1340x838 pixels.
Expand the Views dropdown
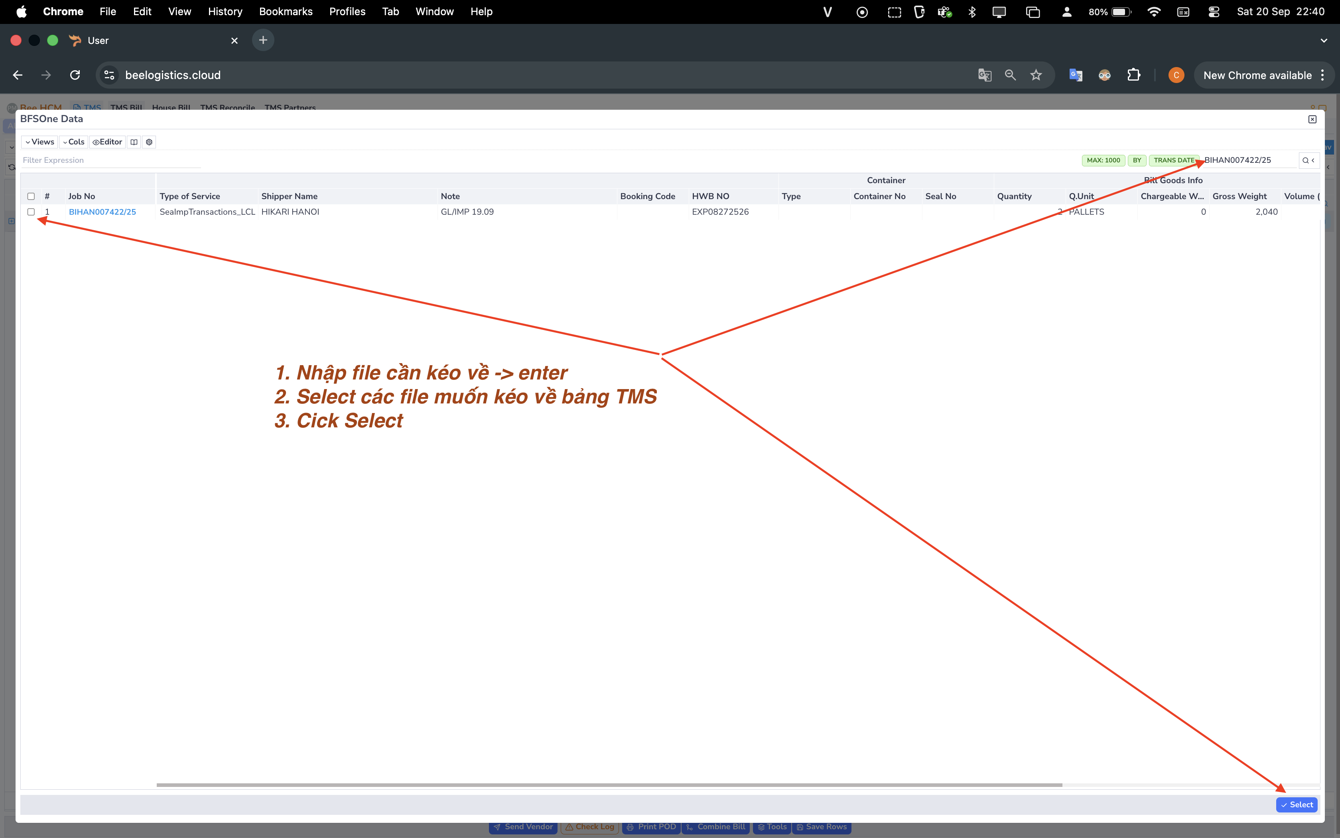point(39,142)
